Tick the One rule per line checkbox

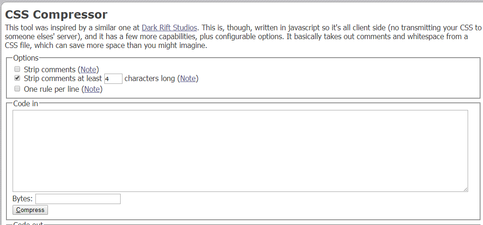pos(18,89)
